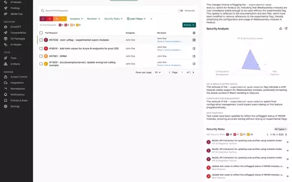Open side panel icon for #18816 row
Image resolution: width=292 pixels, height=182 pixels.
pyautogui.click(x=194, y=49)
